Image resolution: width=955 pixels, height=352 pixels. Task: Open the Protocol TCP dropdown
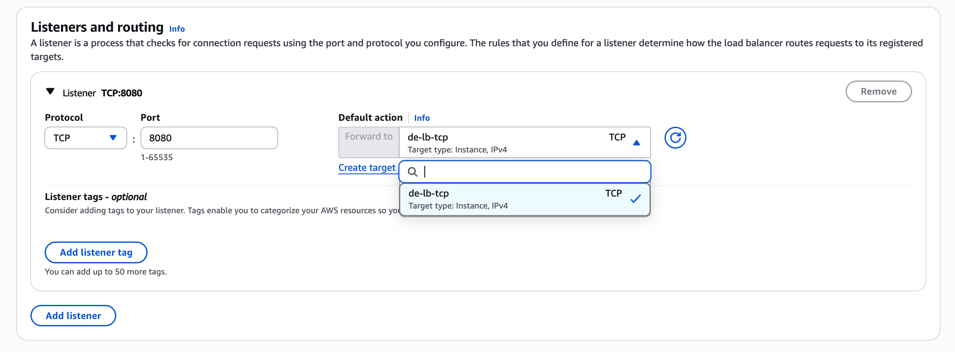pos(85,138)
